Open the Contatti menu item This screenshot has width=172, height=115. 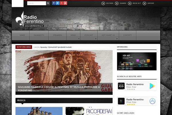click(x=128, y=35)
